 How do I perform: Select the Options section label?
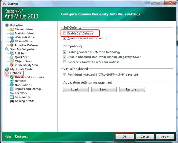pyautogui.click(x=15, y=73)
